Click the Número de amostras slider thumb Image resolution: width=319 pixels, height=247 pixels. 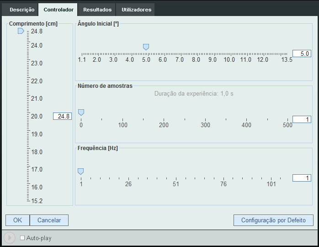point(81,113)
